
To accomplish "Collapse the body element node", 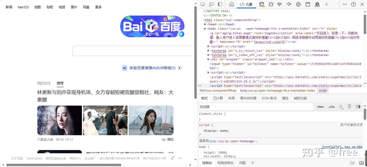I will pos(205,29).
